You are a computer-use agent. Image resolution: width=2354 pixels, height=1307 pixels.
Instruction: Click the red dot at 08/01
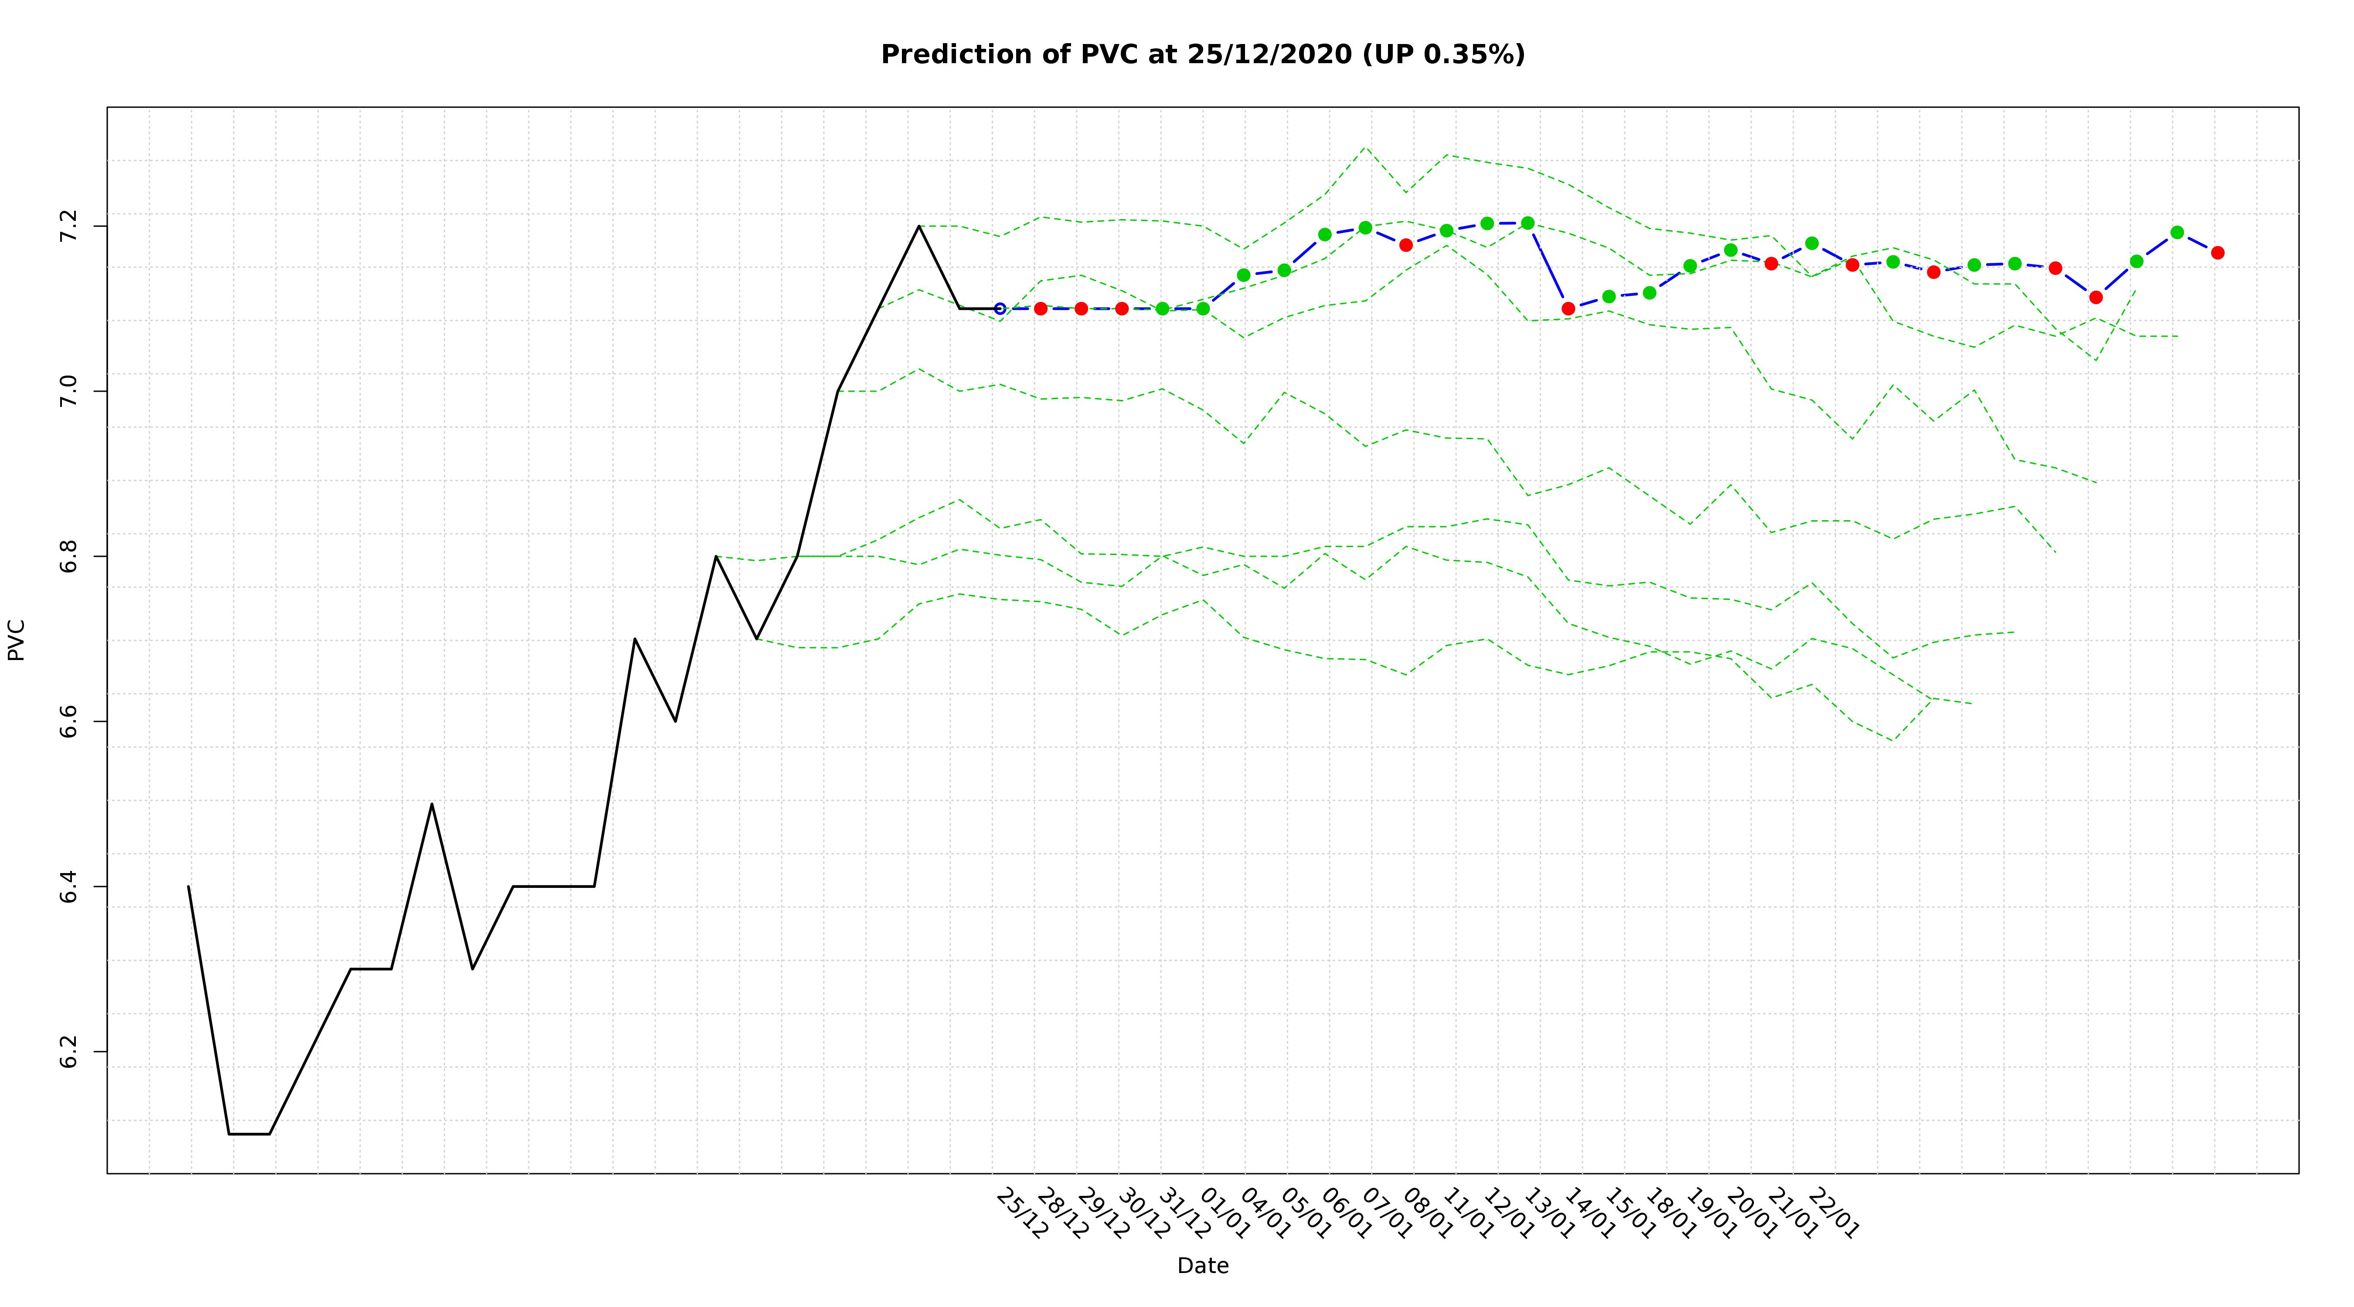pyautogui.click(x=1406, y=245)
